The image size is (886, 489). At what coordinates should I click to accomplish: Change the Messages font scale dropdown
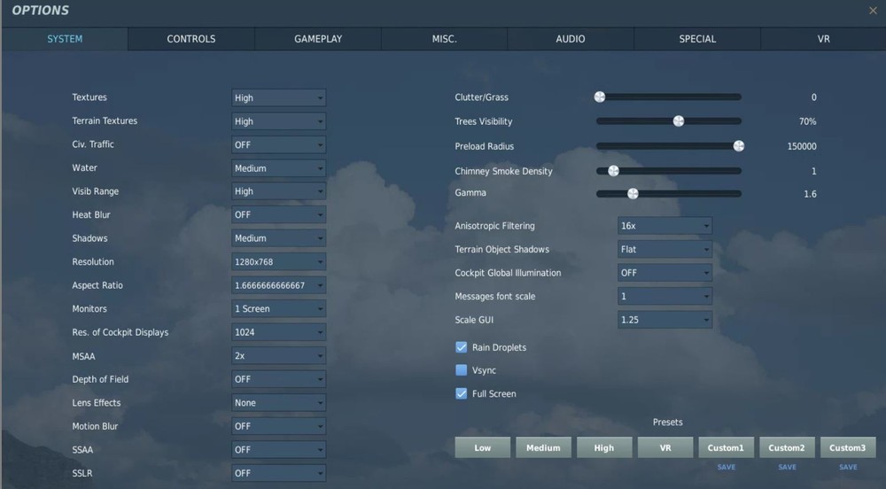coord(664,297)
